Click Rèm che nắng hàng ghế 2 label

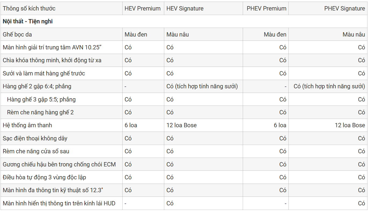40,112
